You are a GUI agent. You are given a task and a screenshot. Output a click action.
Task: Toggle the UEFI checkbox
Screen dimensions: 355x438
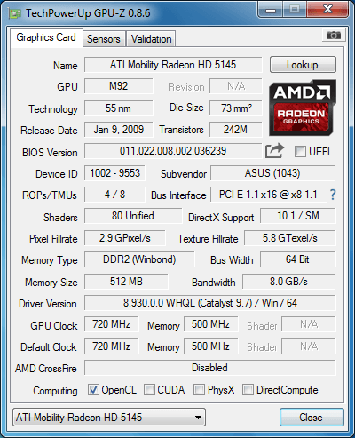point(300,152)
